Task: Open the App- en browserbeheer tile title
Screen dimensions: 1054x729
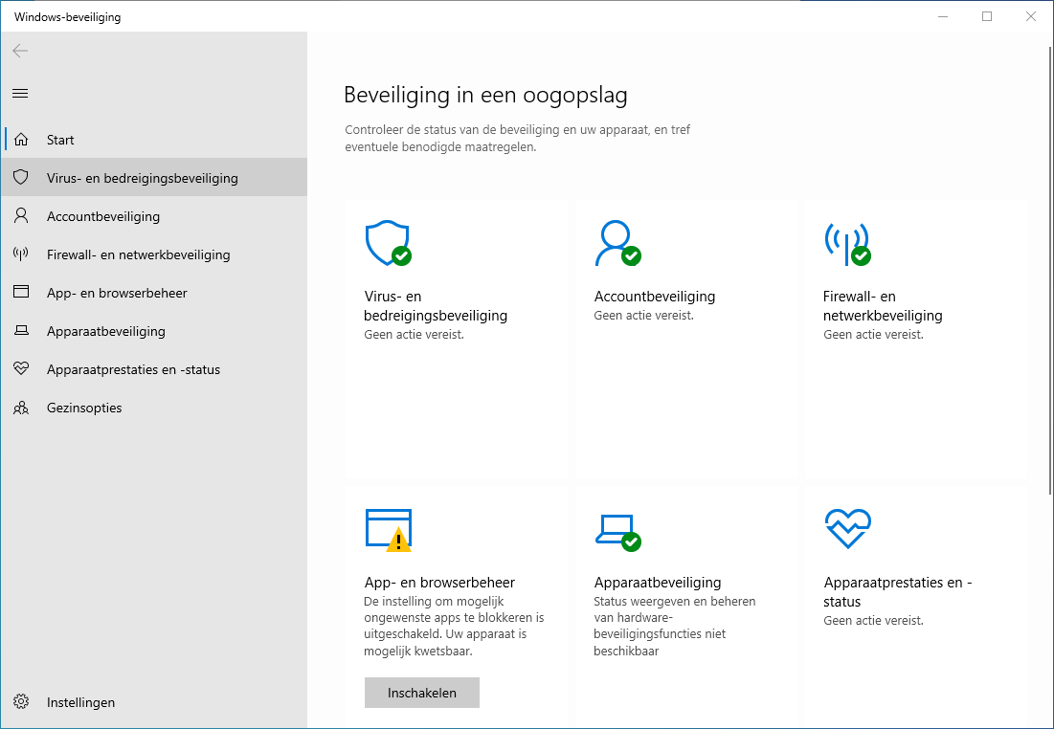Action: (439, 582)
